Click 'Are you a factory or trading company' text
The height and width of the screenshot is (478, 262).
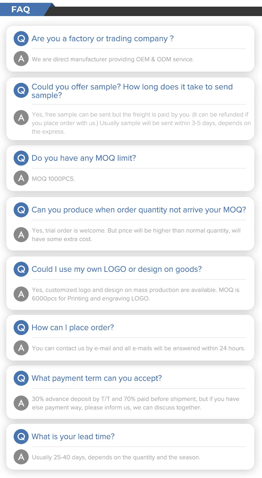click(x=102, y=38)
